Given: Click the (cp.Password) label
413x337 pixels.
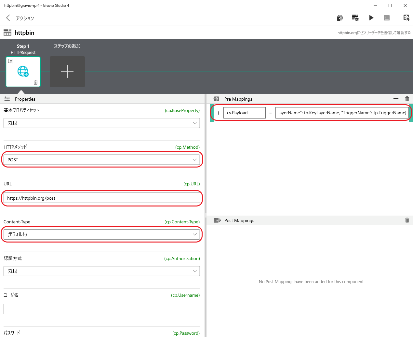Looking at the screenshot, I should 186,333.
